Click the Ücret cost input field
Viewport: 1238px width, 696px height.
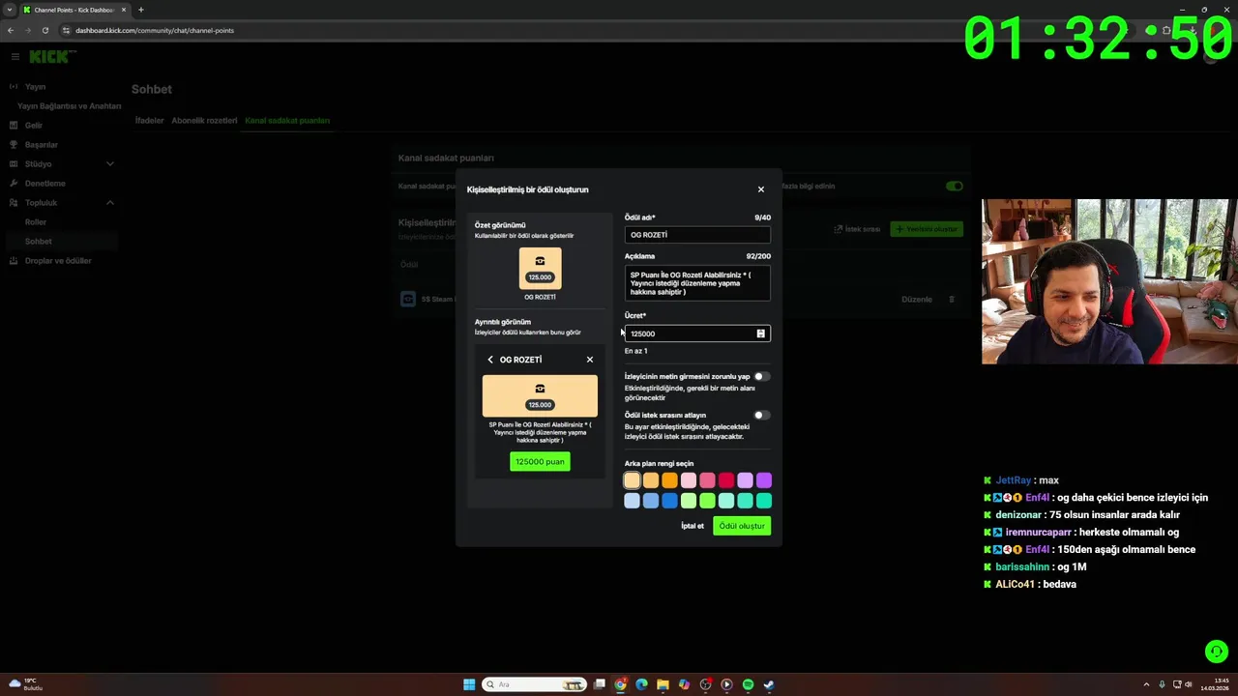point(697,333)
